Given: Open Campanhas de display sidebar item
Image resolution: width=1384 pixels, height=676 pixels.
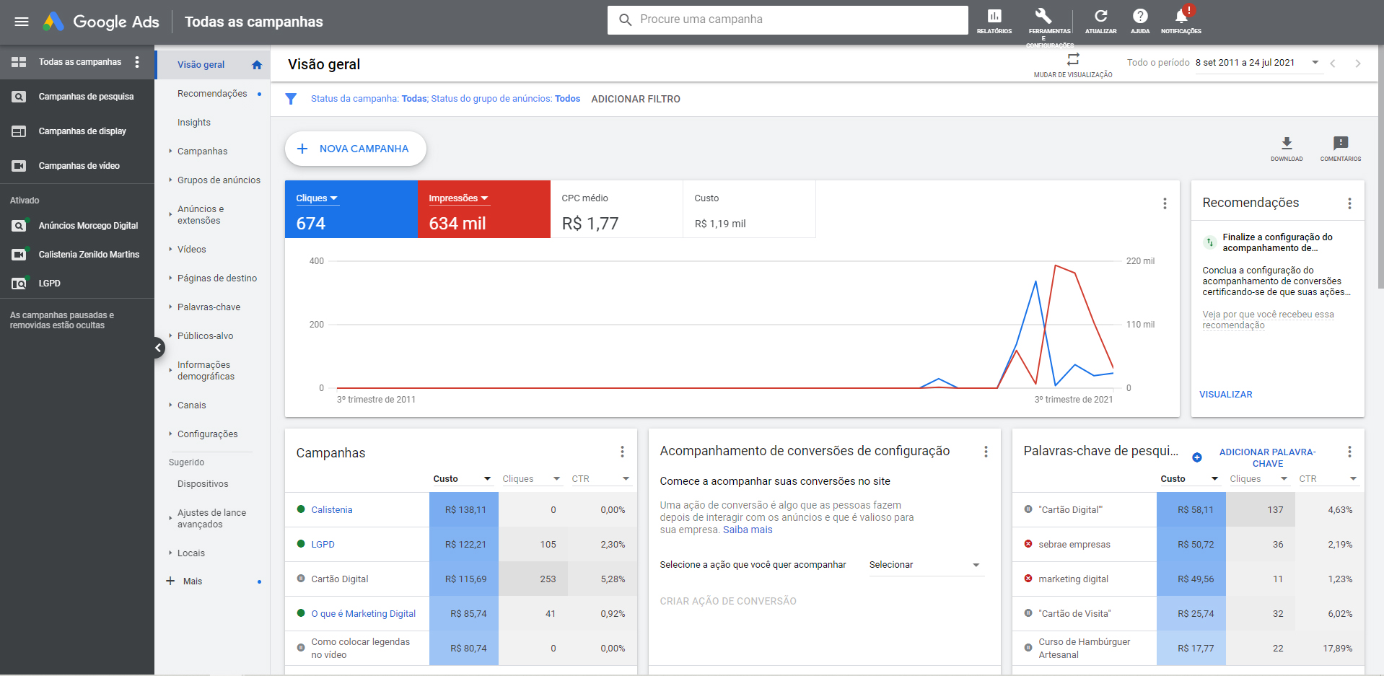Looking at the screenshot, I should click(x=77, y=131).
